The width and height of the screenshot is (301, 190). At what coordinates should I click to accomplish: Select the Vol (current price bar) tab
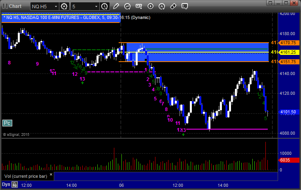[26, 176]
